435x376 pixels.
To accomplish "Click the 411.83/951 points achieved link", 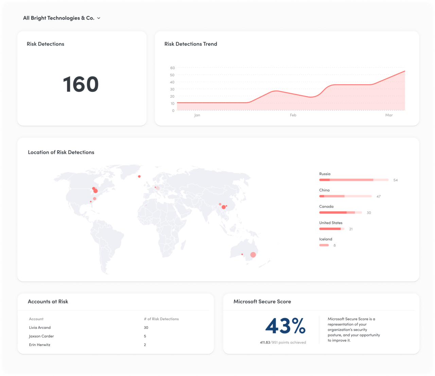I will pos(283,342).
